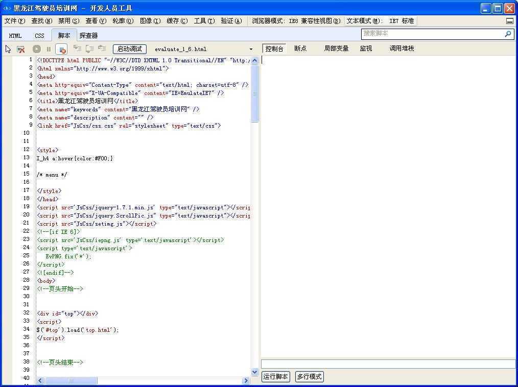Image resolution: width=518 pixels, height=387 pixels.
Task: Open the 禁用(S) menu
Action: point(69,21)
